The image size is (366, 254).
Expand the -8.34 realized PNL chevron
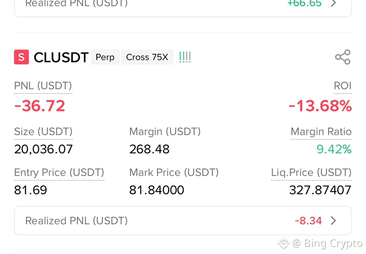334,220
